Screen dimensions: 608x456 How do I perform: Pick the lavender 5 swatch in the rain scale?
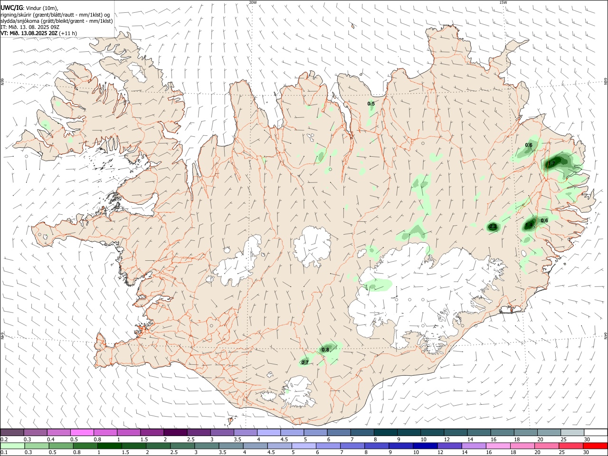point(304,446)
